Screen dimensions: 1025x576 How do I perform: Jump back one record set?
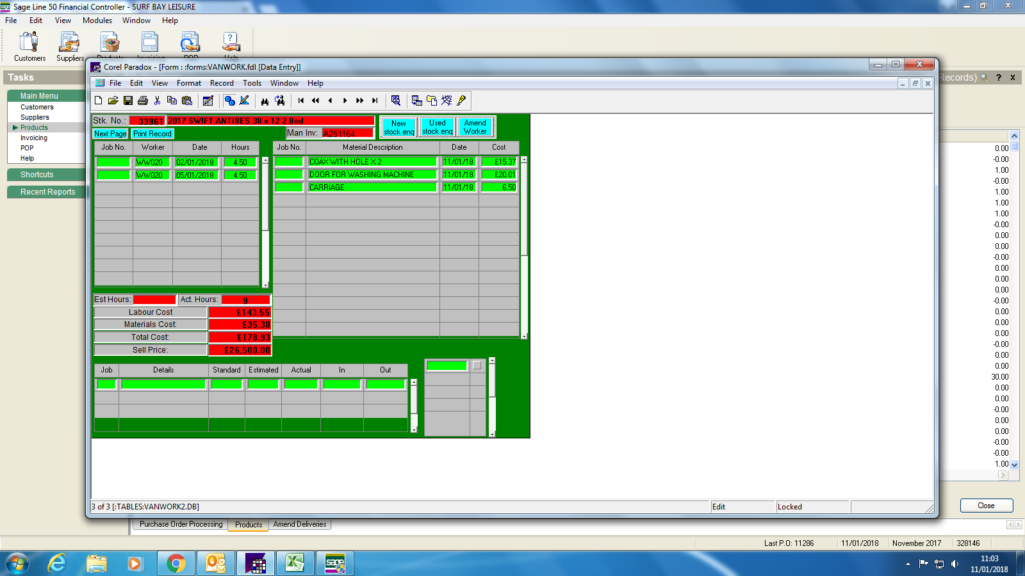coord(316,100)
